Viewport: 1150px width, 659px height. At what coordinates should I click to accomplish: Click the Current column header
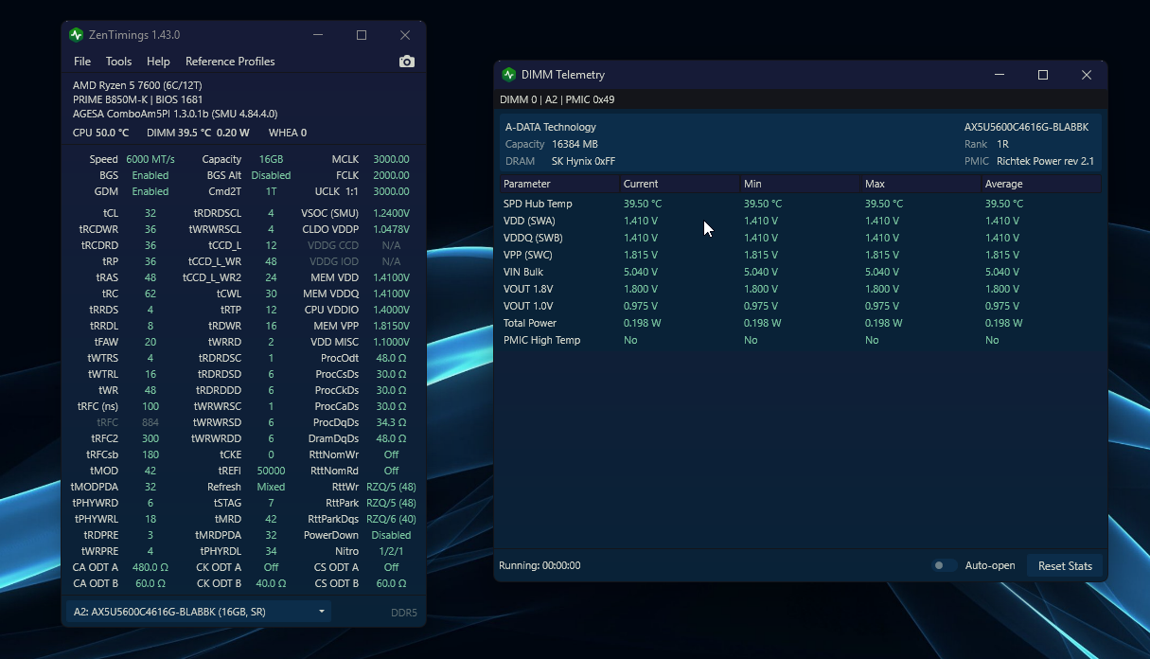point(680,184)
